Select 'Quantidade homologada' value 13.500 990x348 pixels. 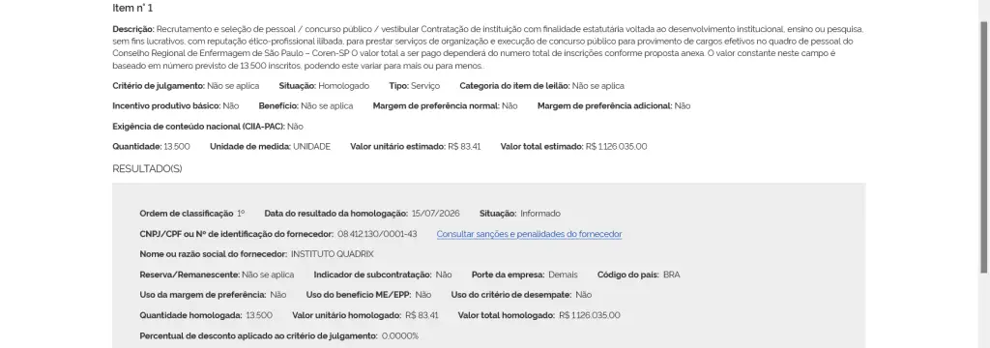[x=259, y=315]
